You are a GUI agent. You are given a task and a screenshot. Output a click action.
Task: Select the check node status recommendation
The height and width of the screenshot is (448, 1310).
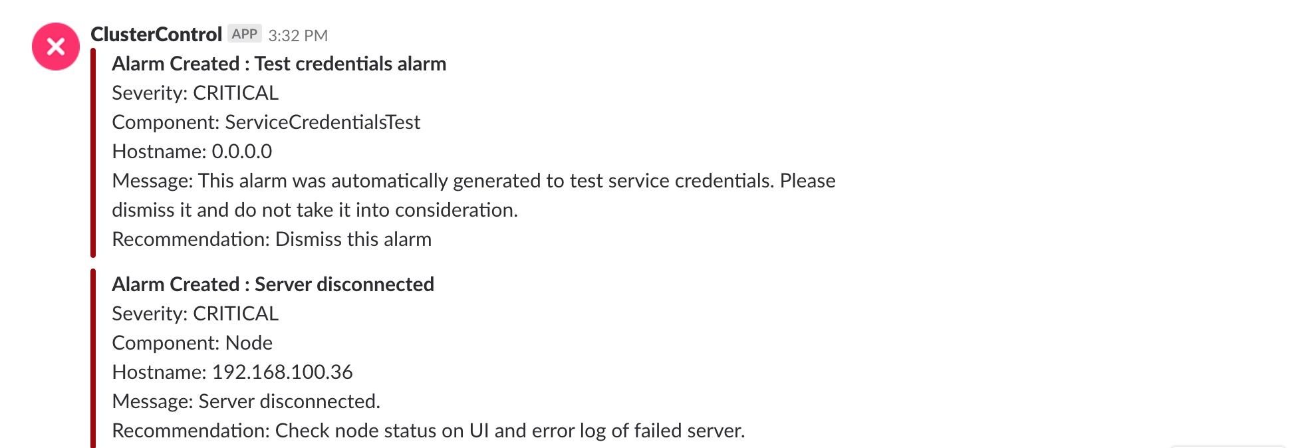click(428, 431)
